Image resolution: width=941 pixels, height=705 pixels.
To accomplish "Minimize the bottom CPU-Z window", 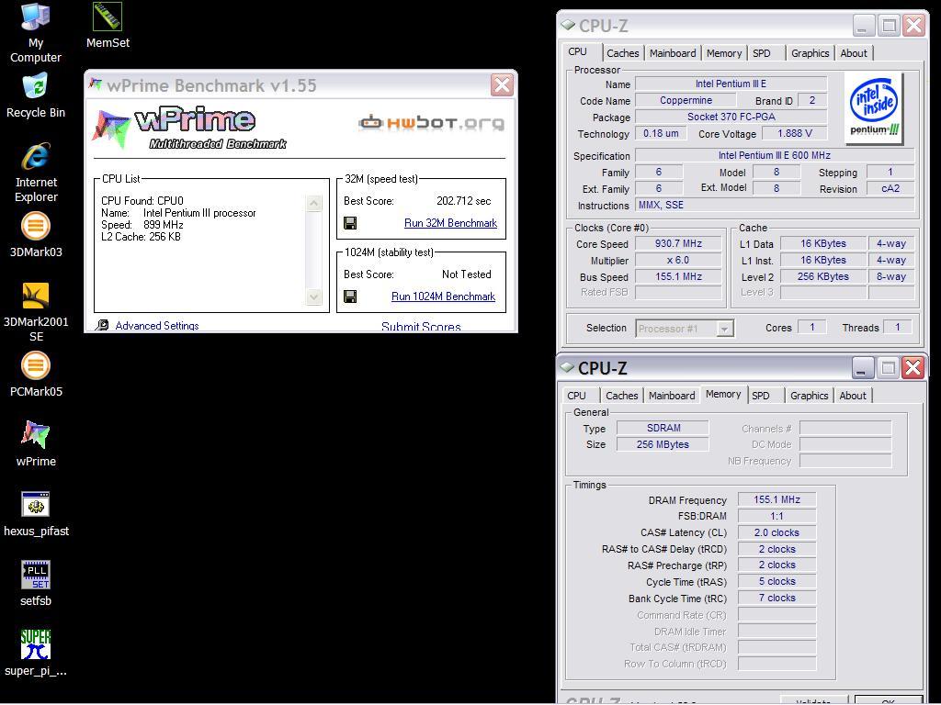I will click(862, 368).
